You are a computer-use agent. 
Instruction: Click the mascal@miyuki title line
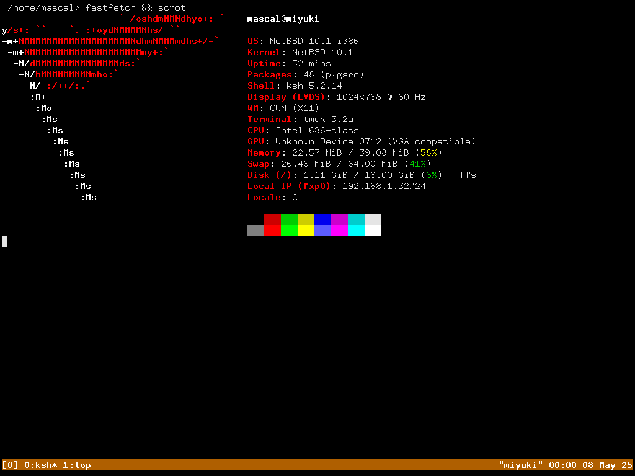pos(283,19)
